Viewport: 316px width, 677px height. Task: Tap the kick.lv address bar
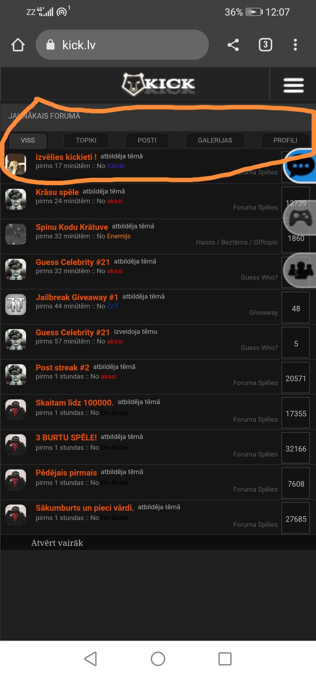point(122,45)
